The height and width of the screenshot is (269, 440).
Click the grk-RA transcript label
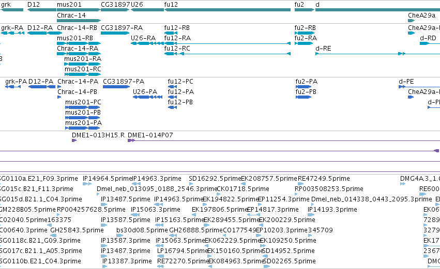point(12,28)
